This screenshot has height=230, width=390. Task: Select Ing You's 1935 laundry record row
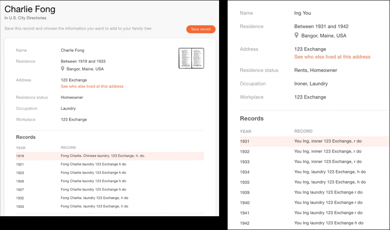[315, 182]
